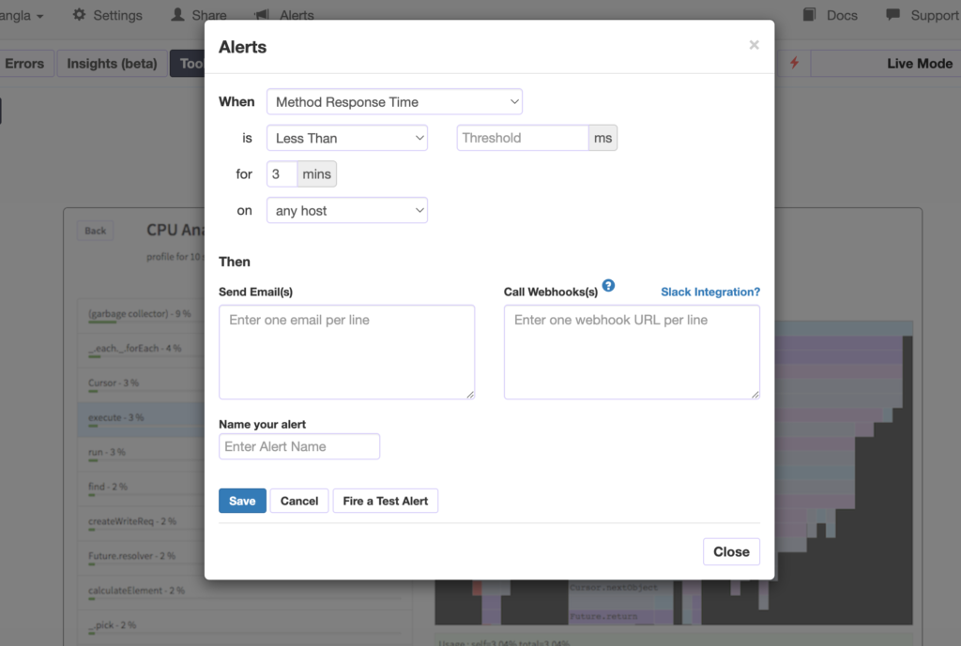Open Share from the person icon

click(177, 15)
